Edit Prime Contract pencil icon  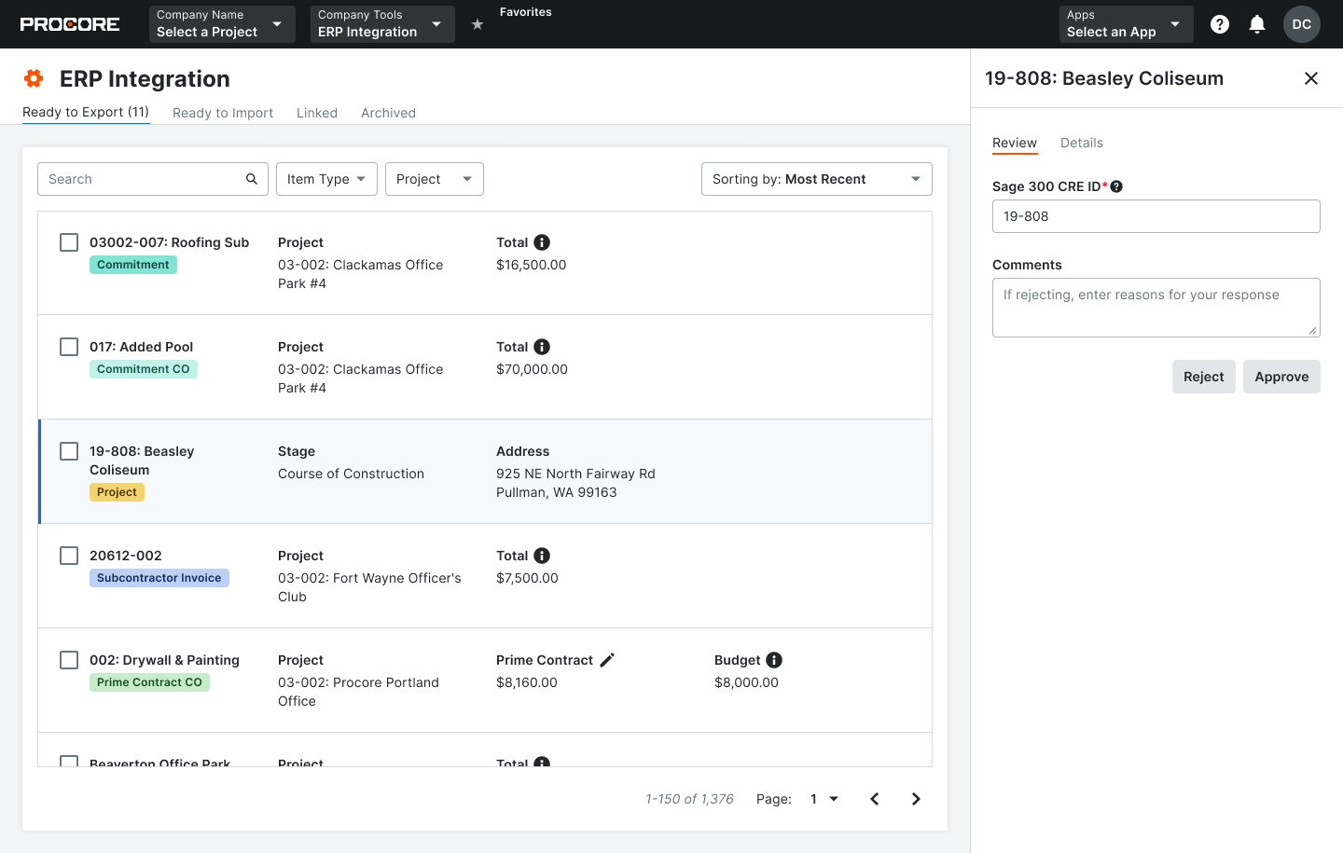point(607,660)
